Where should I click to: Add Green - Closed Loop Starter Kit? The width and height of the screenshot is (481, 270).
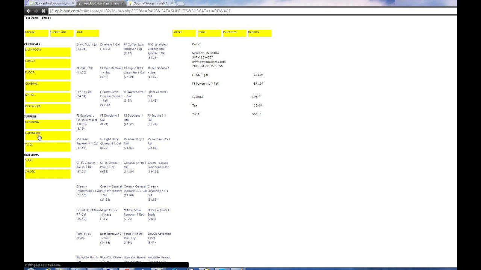(158, 167)
